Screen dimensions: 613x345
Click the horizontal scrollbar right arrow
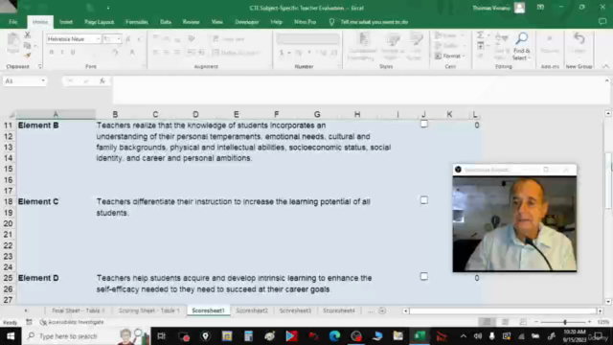pyautogui.click(x=600, y=310)
